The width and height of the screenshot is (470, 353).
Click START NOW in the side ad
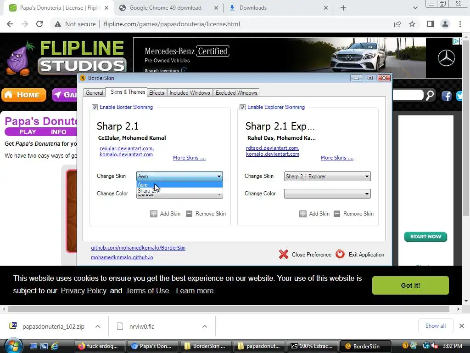(425, 237)
